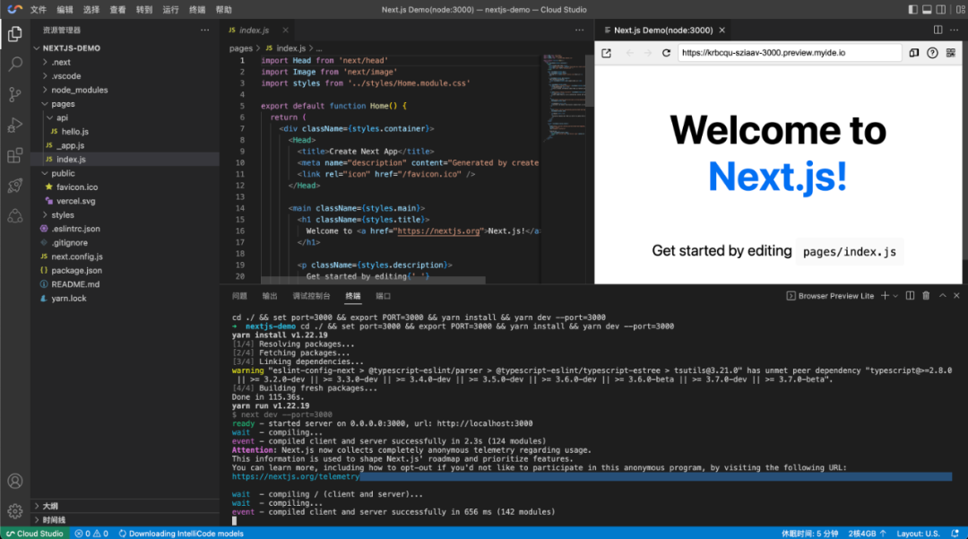Open more actions for index.js editor

coord(579,30)
